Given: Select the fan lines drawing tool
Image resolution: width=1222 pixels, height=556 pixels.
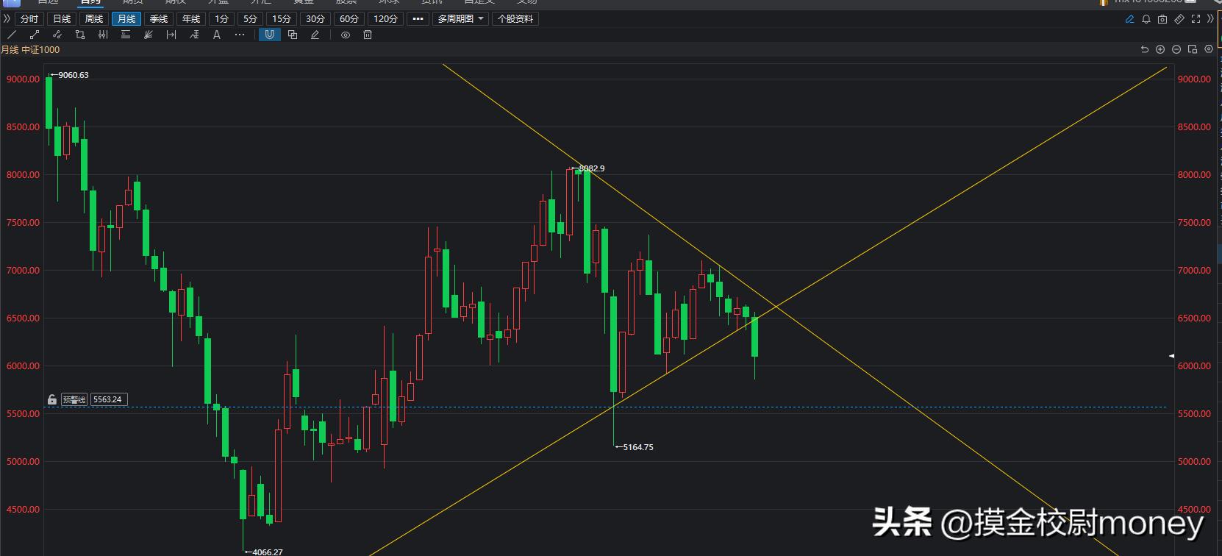Looking at the screenshot, I should click(149, 35).
